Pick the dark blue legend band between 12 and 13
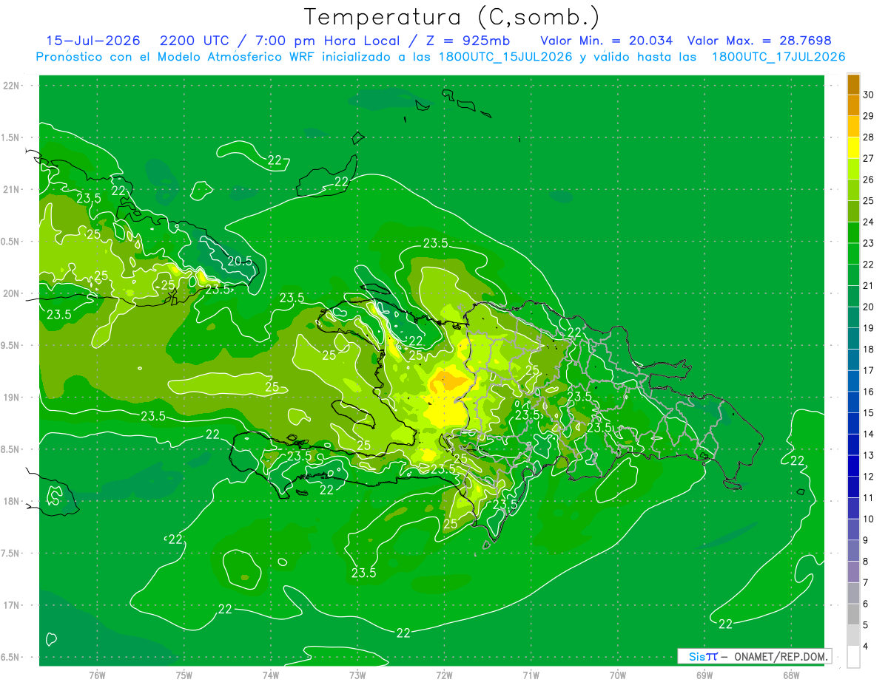 (853, 466)
